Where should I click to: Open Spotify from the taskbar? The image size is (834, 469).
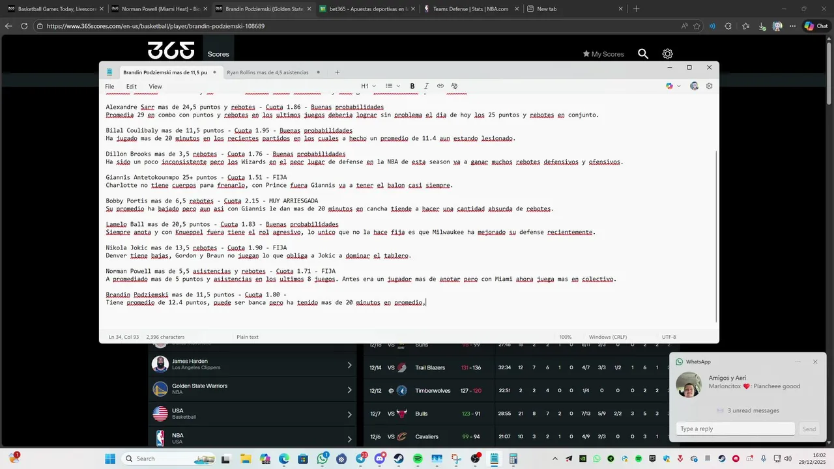pyautogui.click(x=418, y=459)
